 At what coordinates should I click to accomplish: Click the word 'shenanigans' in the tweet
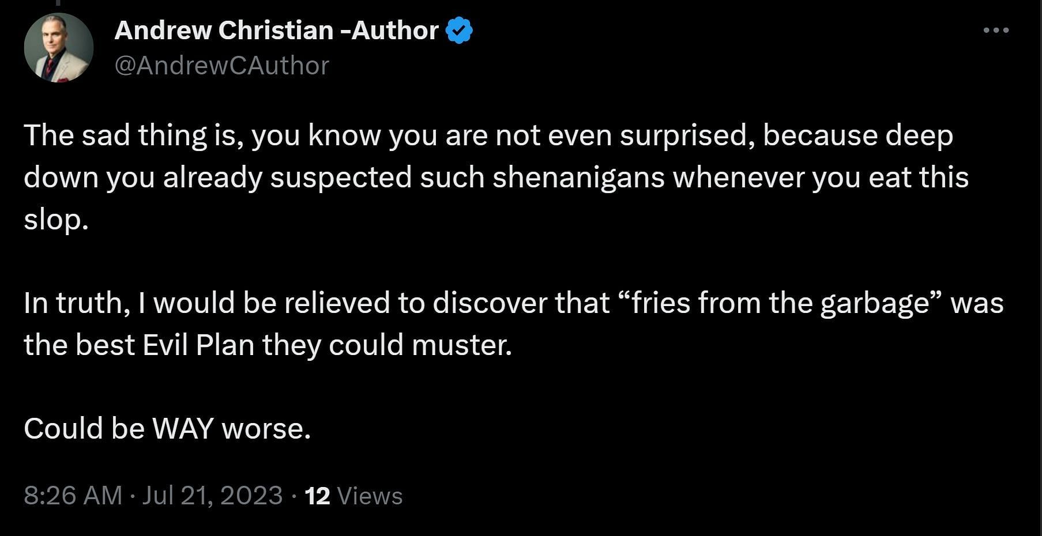[578, 178]
